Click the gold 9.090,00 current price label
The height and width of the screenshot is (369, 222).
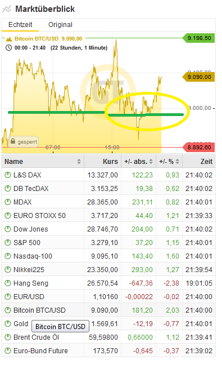199,77
